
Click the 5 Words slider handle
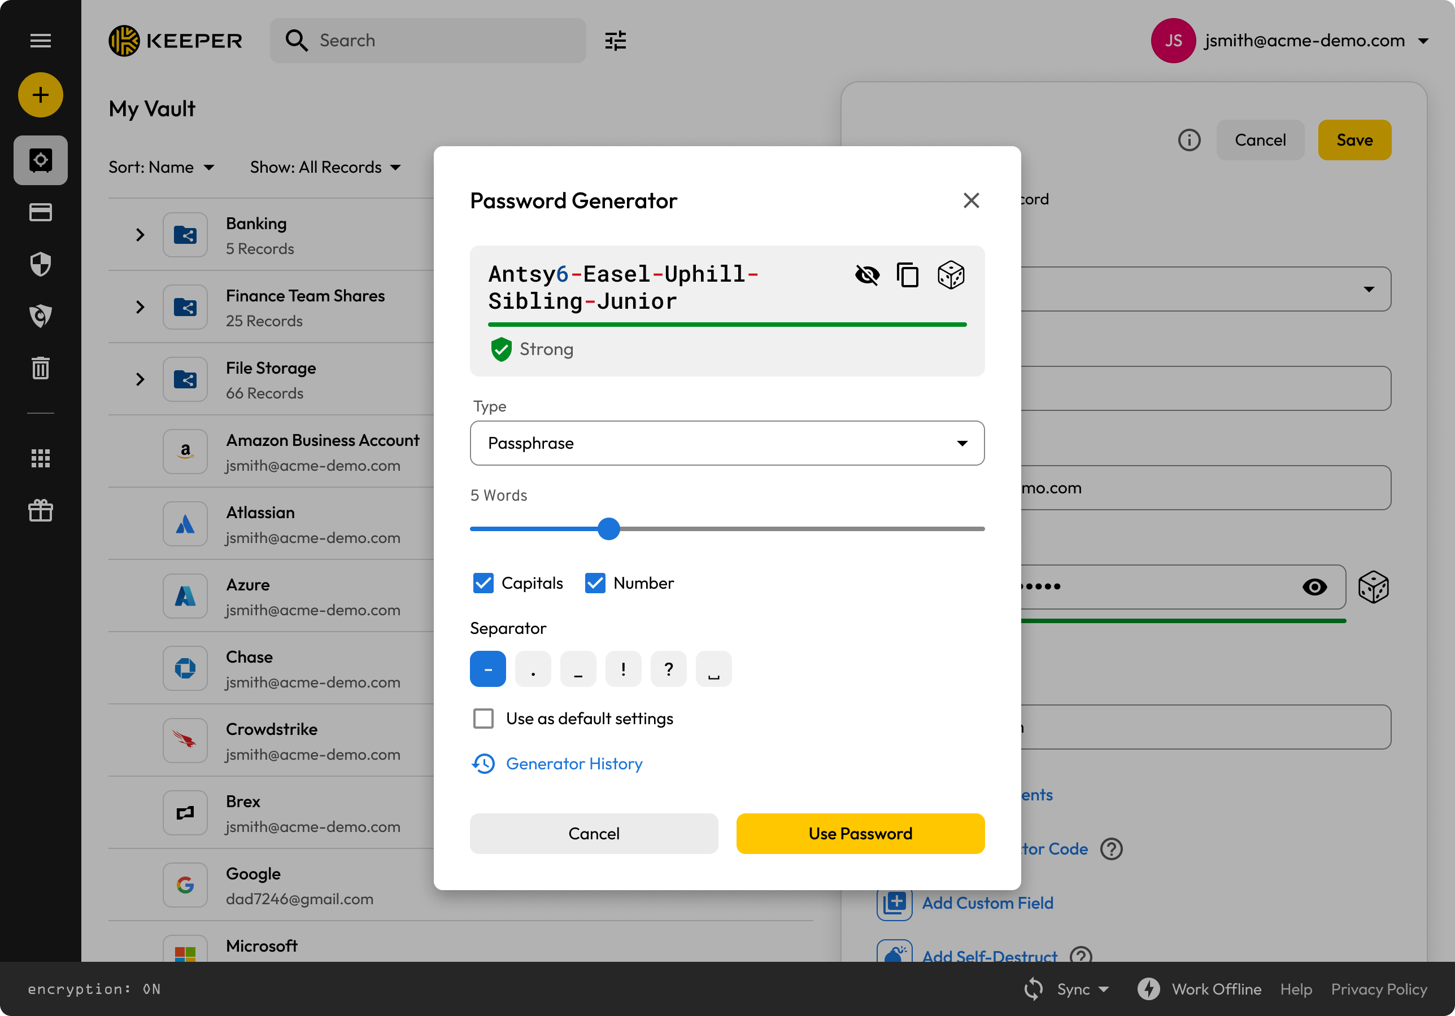(608, 528)
